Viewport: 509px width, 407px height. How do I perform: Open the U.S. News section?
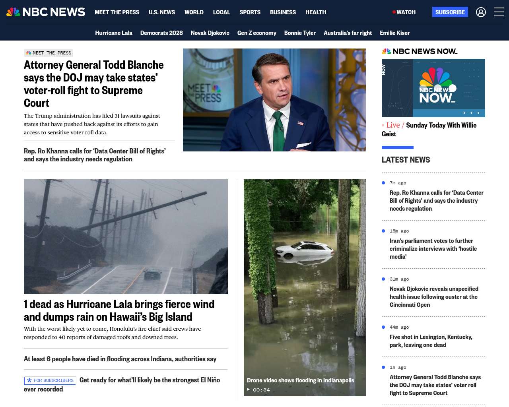coord(162,12)
